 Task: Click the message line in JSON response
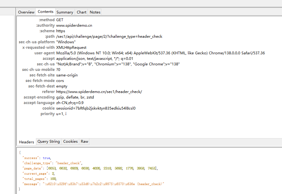93,184
